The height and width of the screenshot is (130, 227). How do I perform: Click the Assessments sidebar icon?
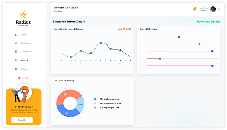16,51
